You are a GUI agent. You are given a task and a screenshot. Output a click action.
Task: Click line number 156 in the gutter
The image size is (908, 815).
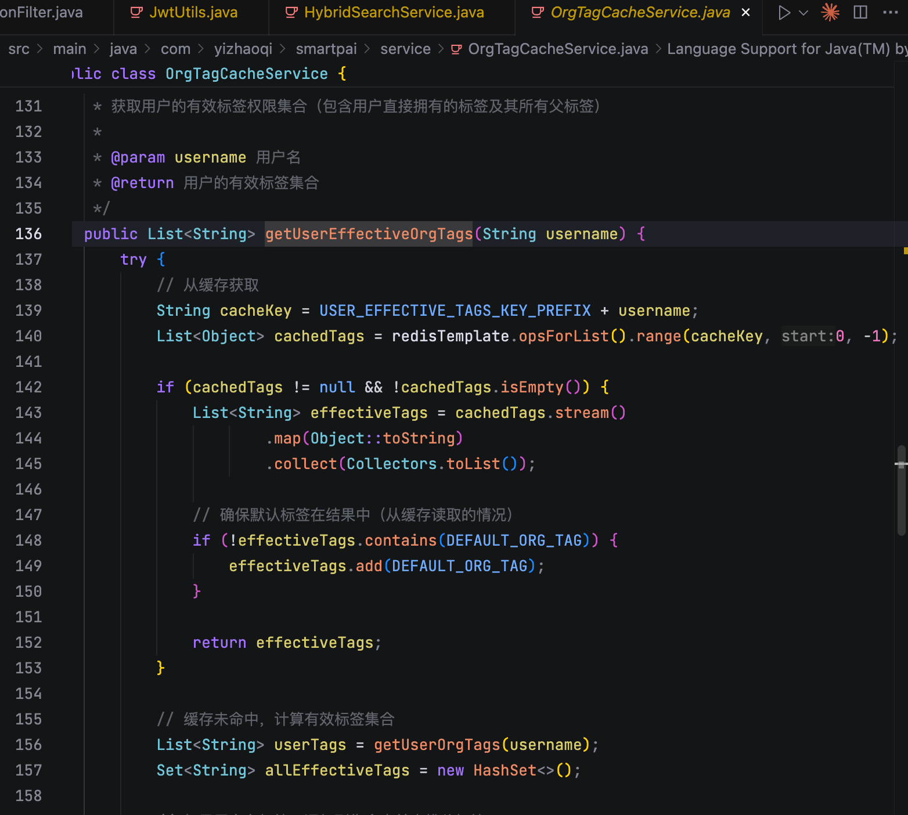point(28,745)
